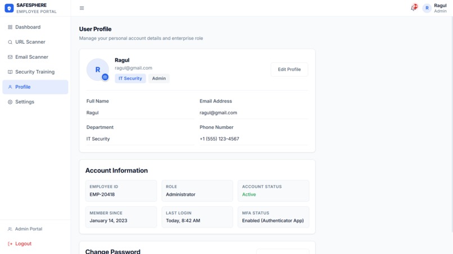This screenshot has width=453, height=254.
Task: Click the Edit Profile button
Action: [289, 70]
